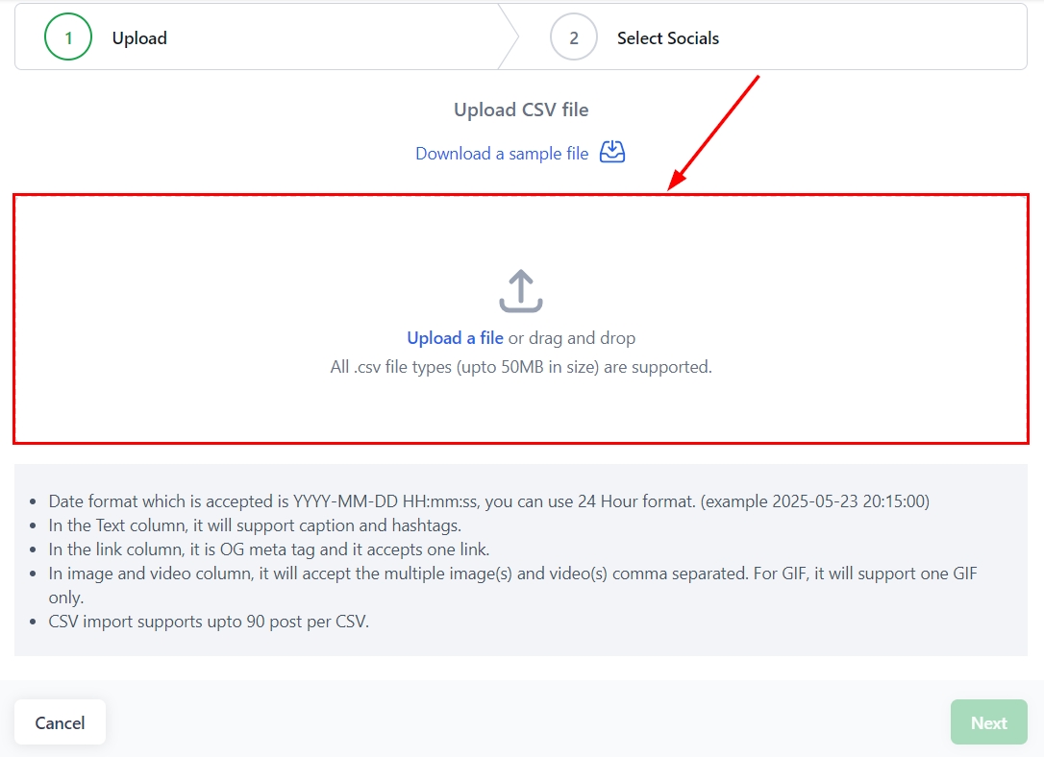The height and width of the screenshot is (757, 1044).
Task: Click the "Upload CSV file" heading
Action: (521, 110)
